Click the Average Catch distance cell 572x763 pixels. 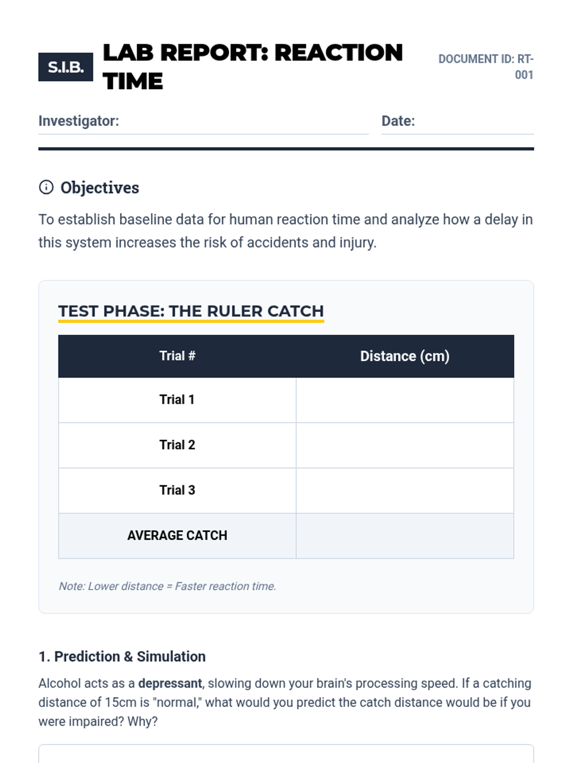pyautogui.click(x=405, y=536)
